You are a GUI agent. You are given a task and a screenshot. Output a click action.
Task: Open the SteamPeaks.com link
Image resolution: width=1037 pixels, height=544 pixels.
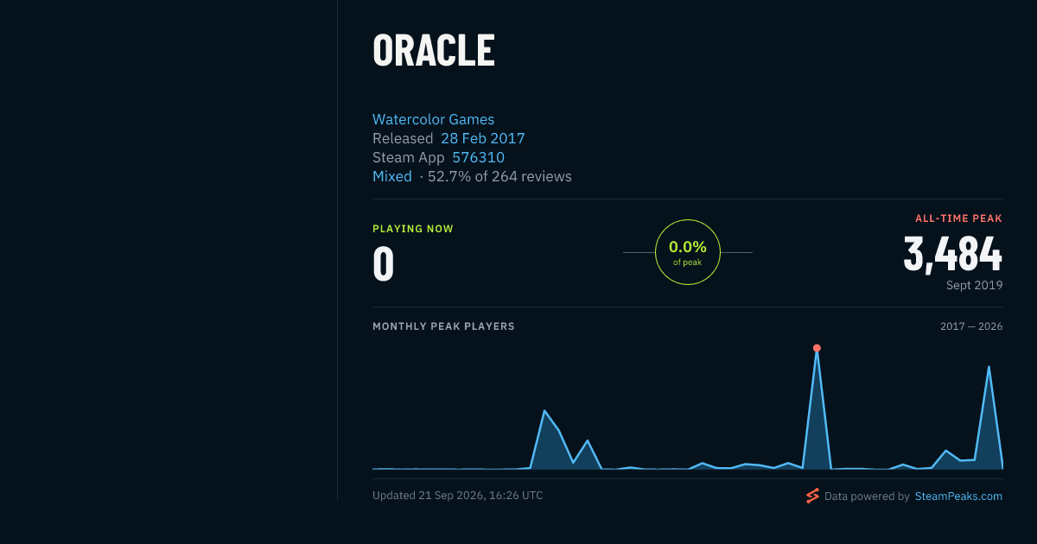click(x=958, y=497)
